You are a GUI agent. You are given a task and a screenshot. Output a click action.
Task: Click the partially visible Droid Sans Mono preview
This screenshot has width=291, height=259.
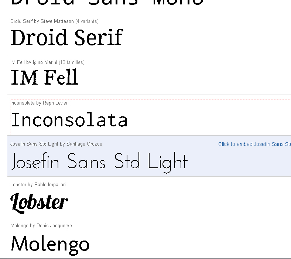(x=107, y=3)
